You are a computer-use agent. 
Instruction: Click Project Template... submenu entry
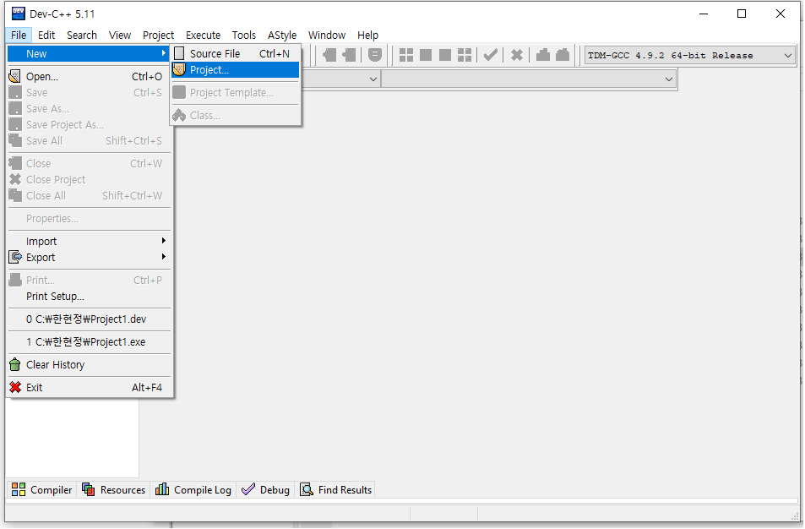[x=235, y=92]
